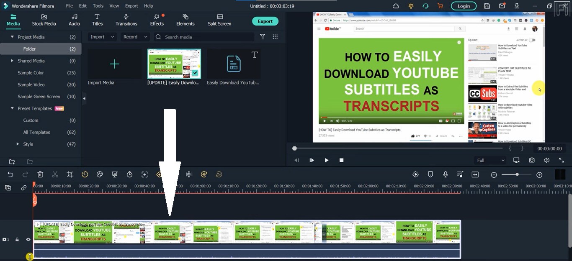
Task: Click the scissors Split icon
Action: [x=55, y=174]
